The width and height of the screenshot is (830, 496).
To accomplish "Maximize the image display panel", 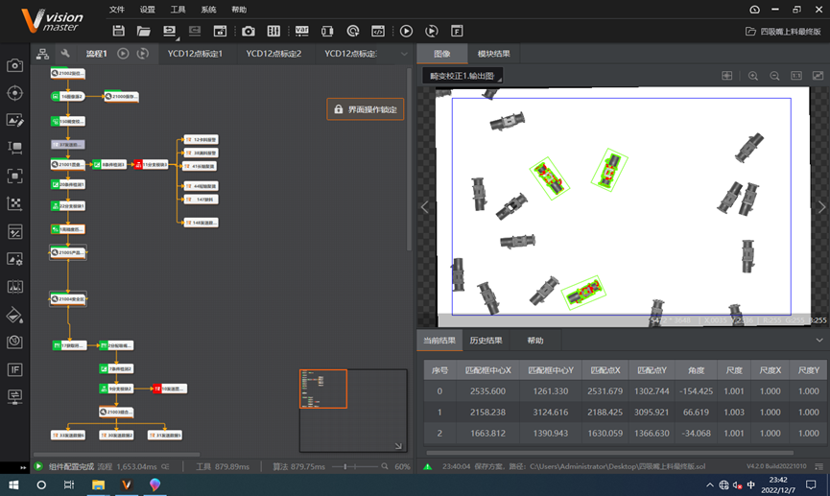I will tap(818, 76).
